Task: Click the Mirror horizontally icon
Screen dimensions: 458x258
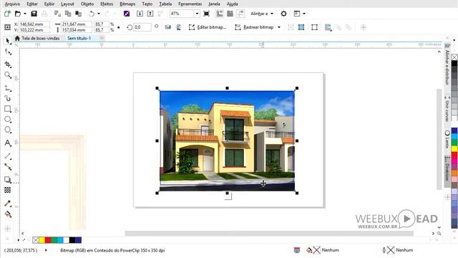Action: pos(168,27)
